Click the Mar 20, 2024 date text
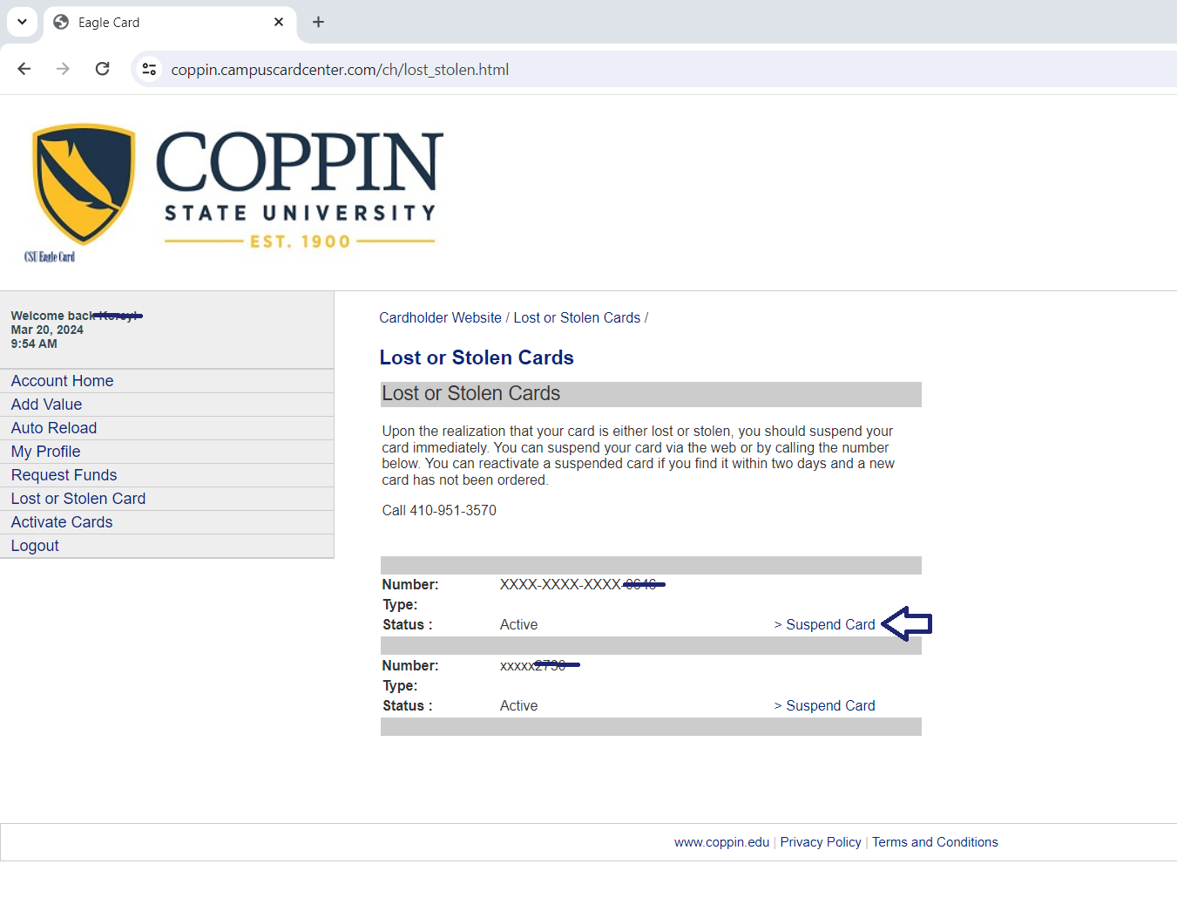Viewport: 1177px width, 898px height. (x=47, y=330)
